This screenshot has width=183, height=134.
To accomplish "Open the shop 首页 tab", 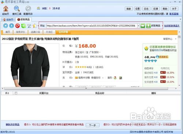I will click(8, 32).
